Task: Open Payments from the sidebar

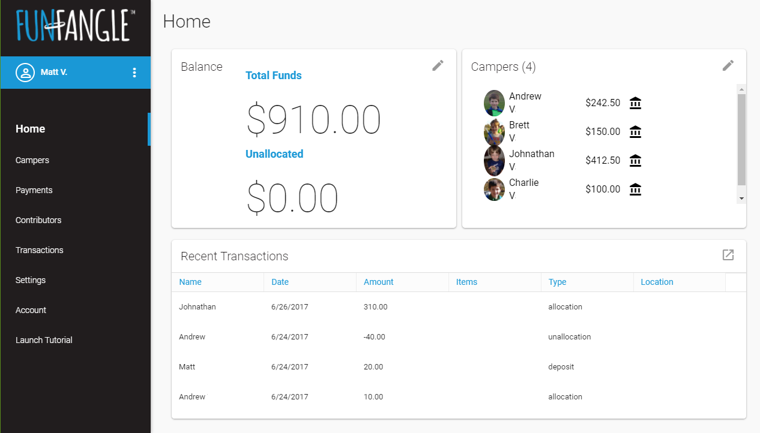Action: point(34,190)
